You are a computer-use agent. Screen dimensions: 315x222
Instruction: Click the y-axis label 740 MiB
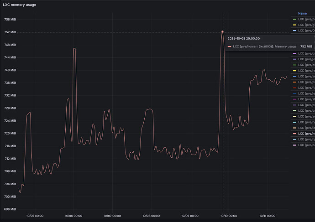click(x=10, y=70)
